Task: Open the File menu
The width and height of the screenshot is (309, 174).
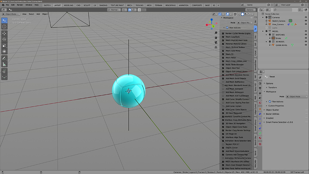Action: coord(7,5)
